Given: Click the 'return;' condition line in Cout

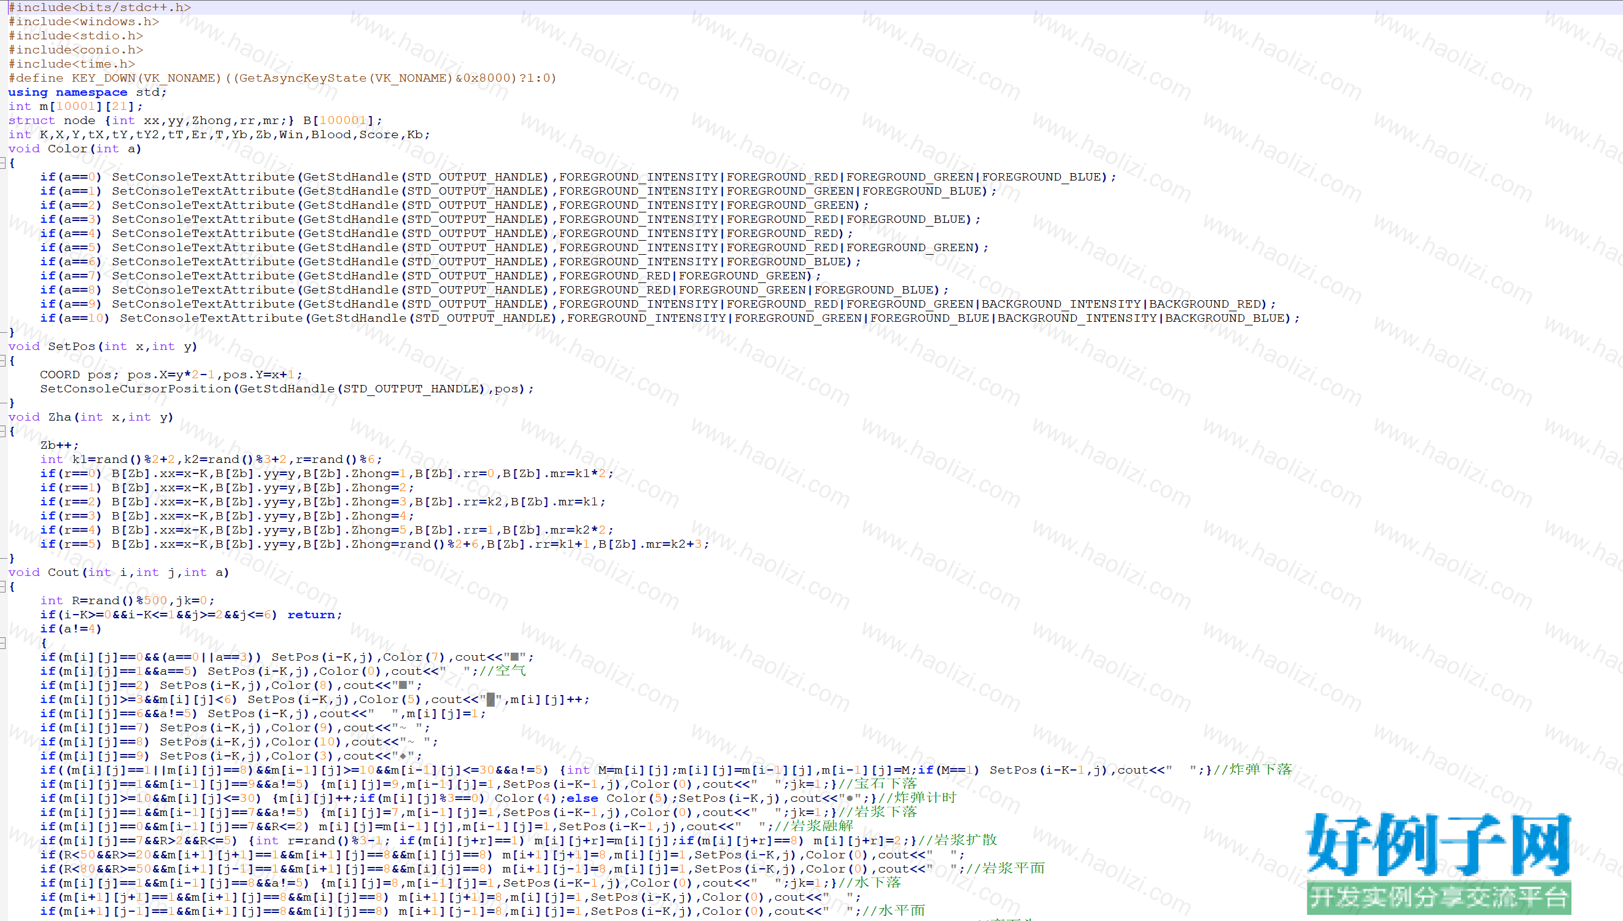Looking at the screenshot, I should pyautogui.click(x=191, y=615).
